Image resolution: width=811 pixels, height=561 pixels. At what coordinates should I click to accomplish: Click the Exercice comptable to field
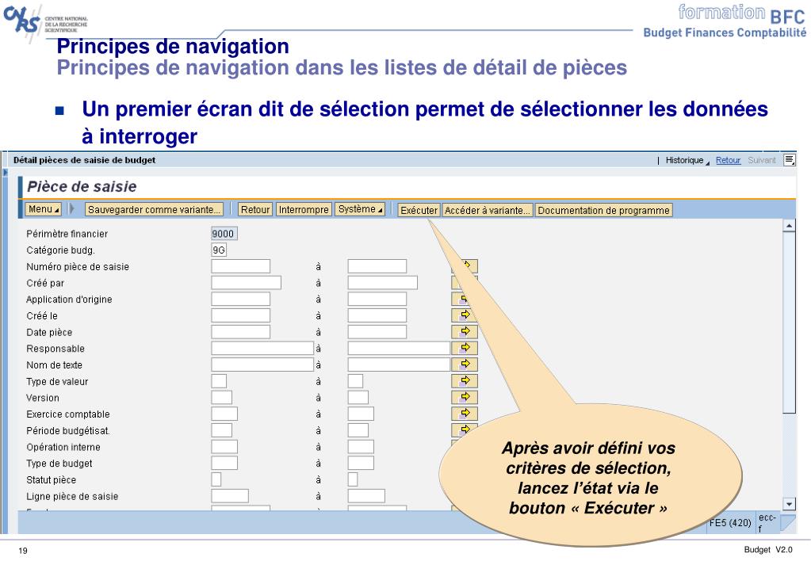pyautogui.click(x=361, y=414)
